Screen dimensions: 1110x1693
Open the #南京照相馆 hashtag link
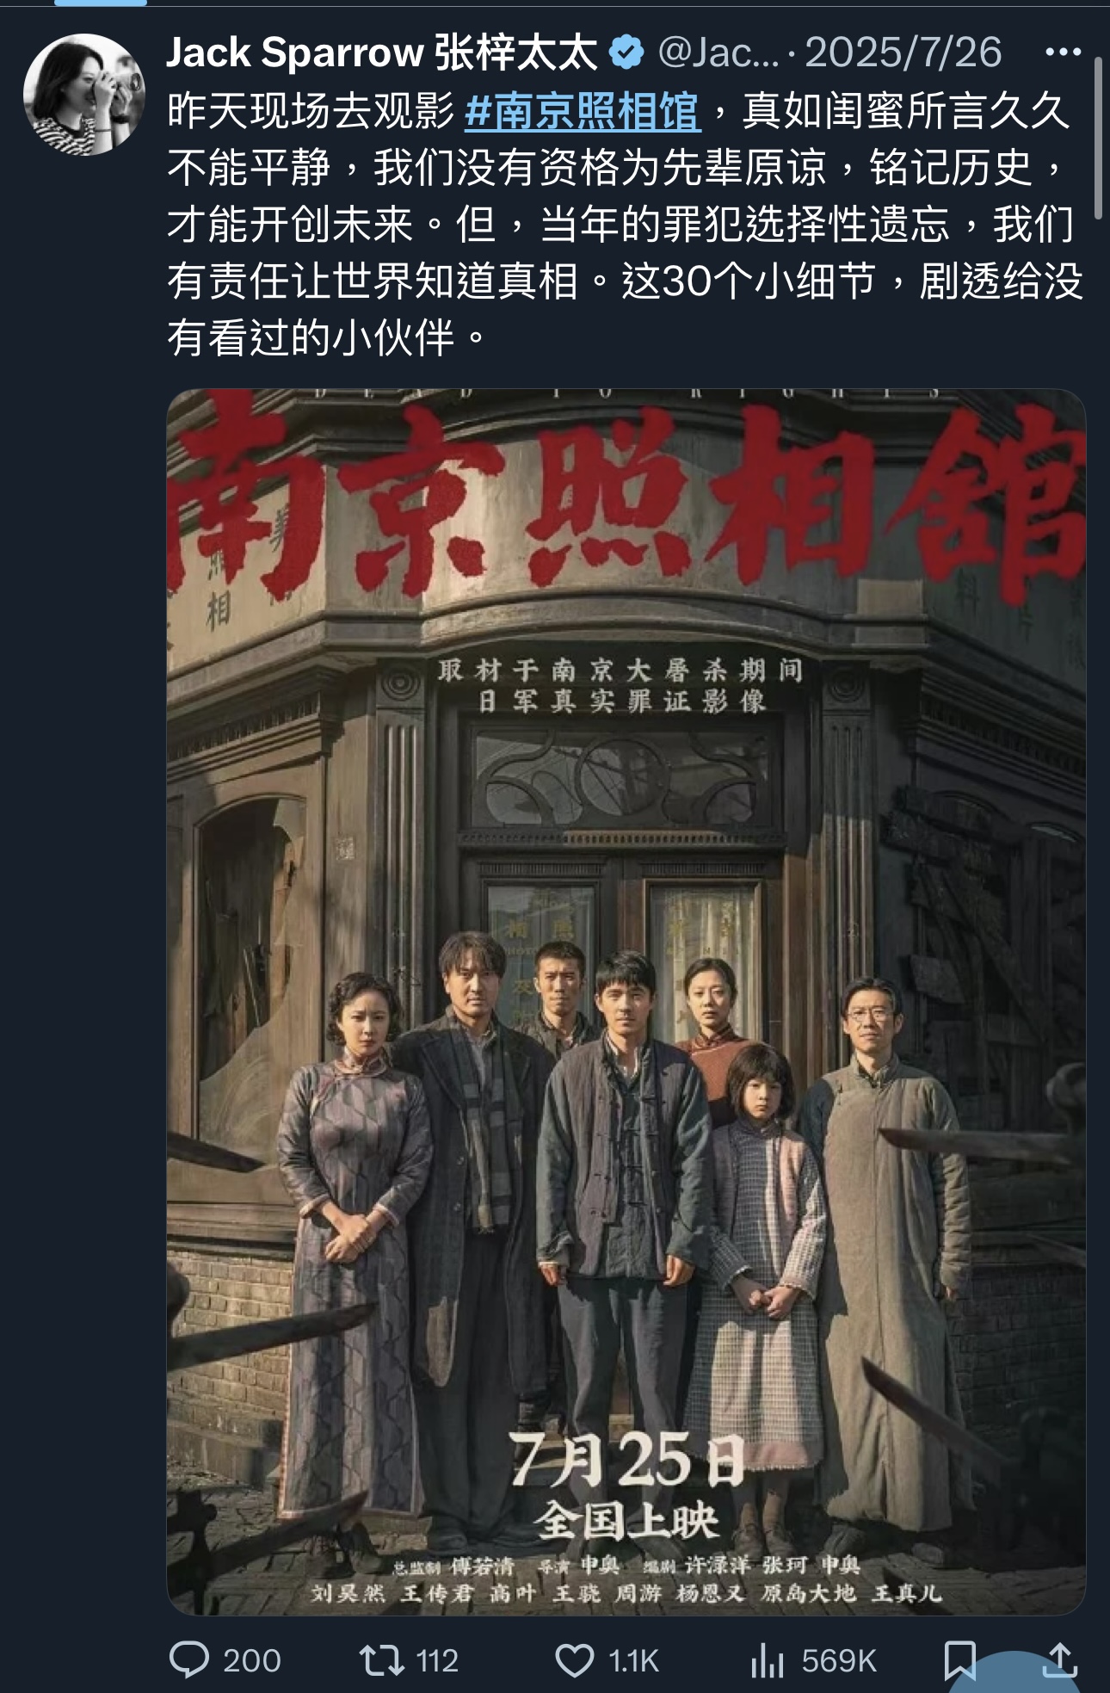583,111
